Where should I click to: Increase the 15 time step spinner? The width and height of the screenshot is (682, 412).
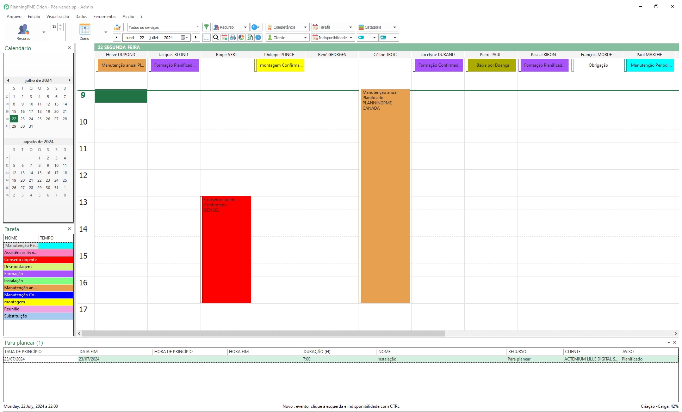(61, 25)
